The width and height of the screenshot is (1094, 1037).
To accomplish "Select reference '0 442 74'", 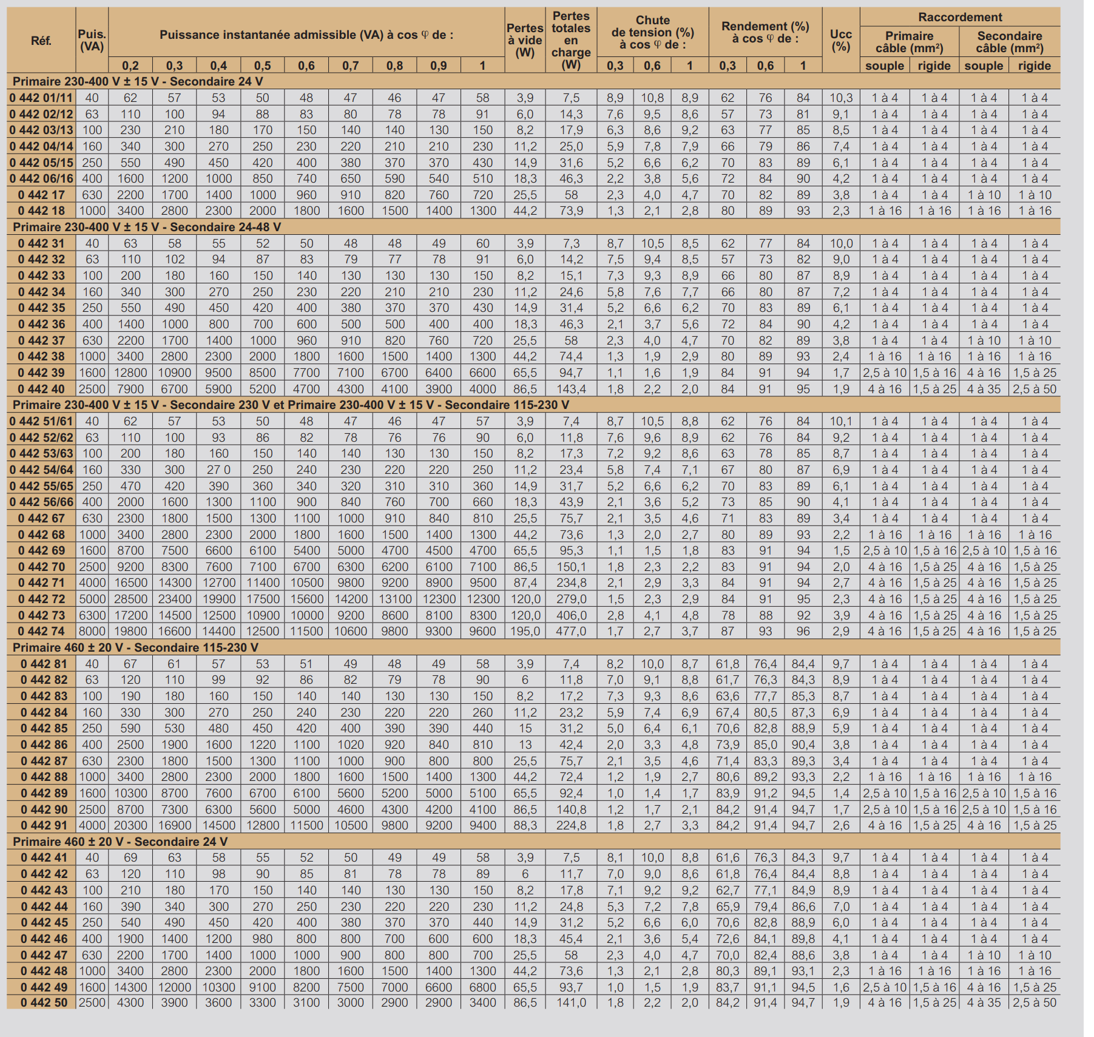I will (41, 631).
